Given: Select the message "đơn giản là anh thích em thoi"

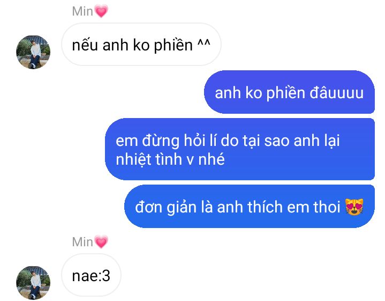Looking at the screenshot, I should pyautogui.click(x=250, y=206).
